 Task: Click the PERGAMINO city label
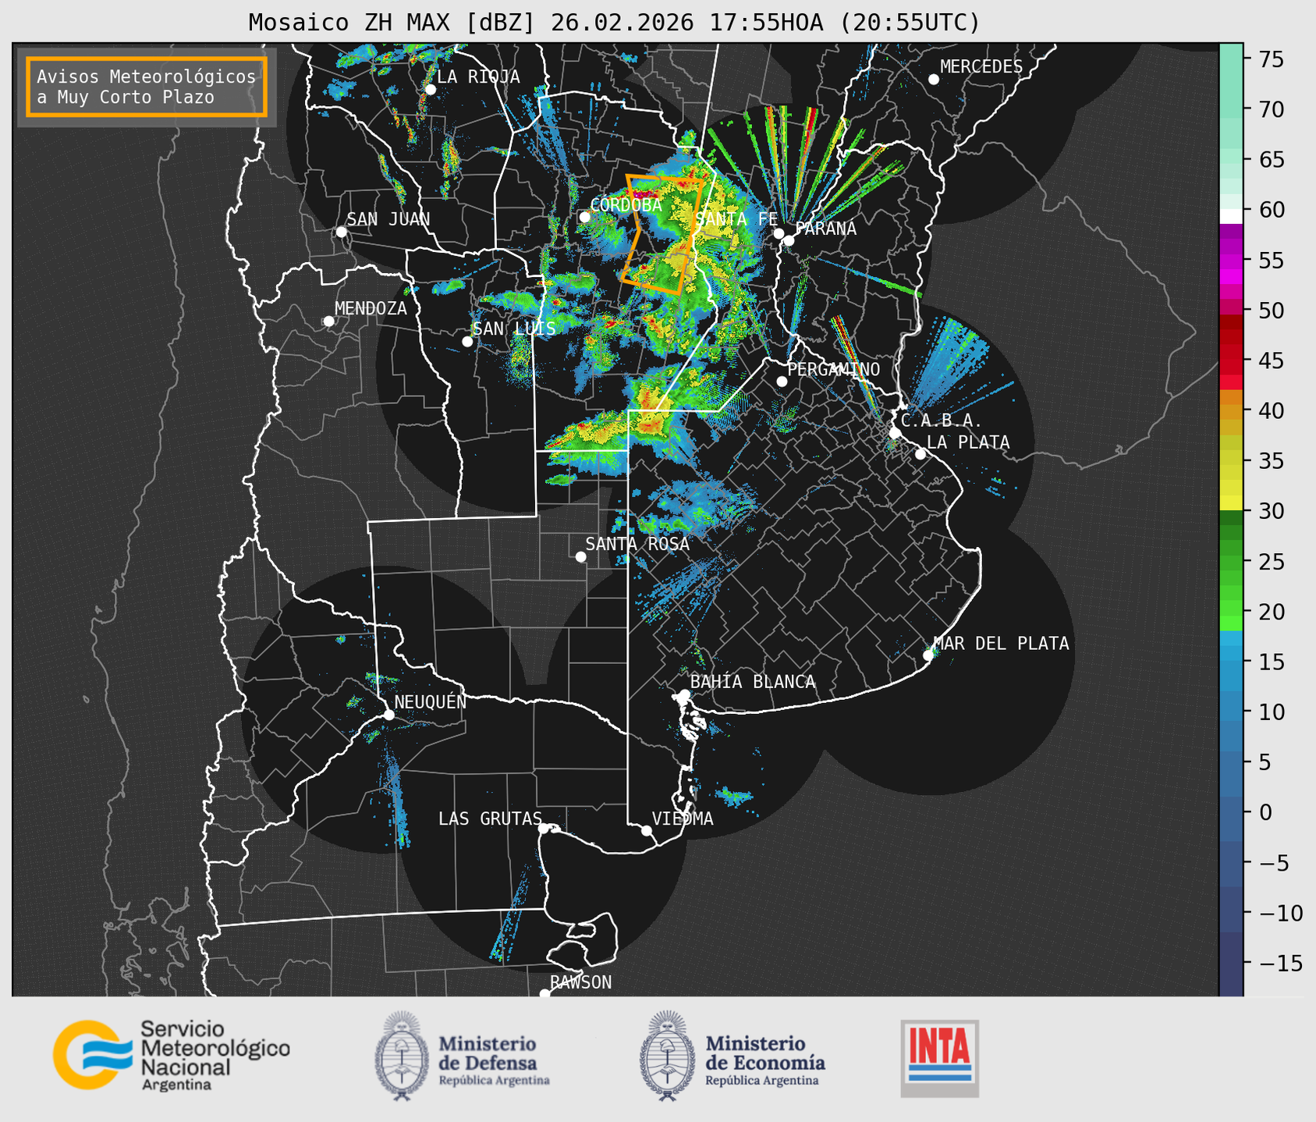(x=834, y=369)
